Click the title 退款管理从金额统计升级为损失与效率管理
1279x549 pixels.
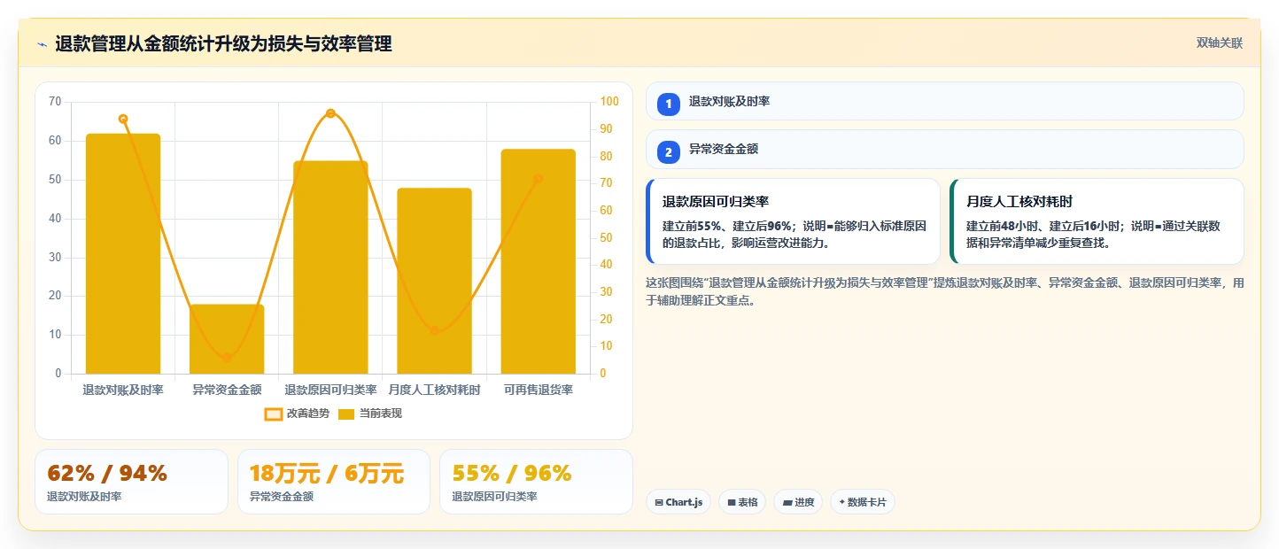pos(223,44)
